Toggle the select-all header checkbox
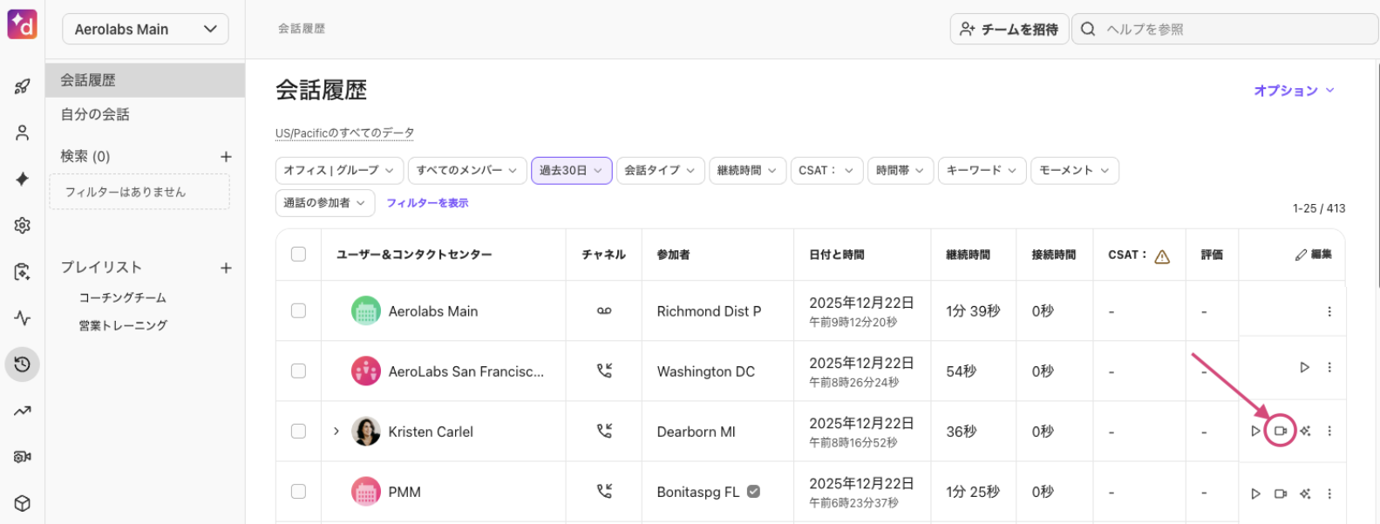Screen dimensions: 1380x524 298,254
